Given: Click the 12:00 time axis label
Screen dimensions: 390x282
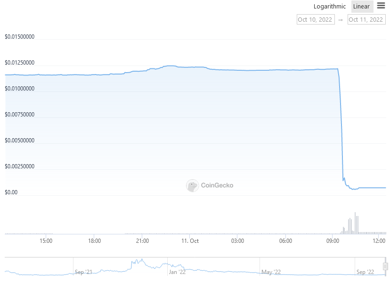Looking at the screenshot, I should [379, 241].
